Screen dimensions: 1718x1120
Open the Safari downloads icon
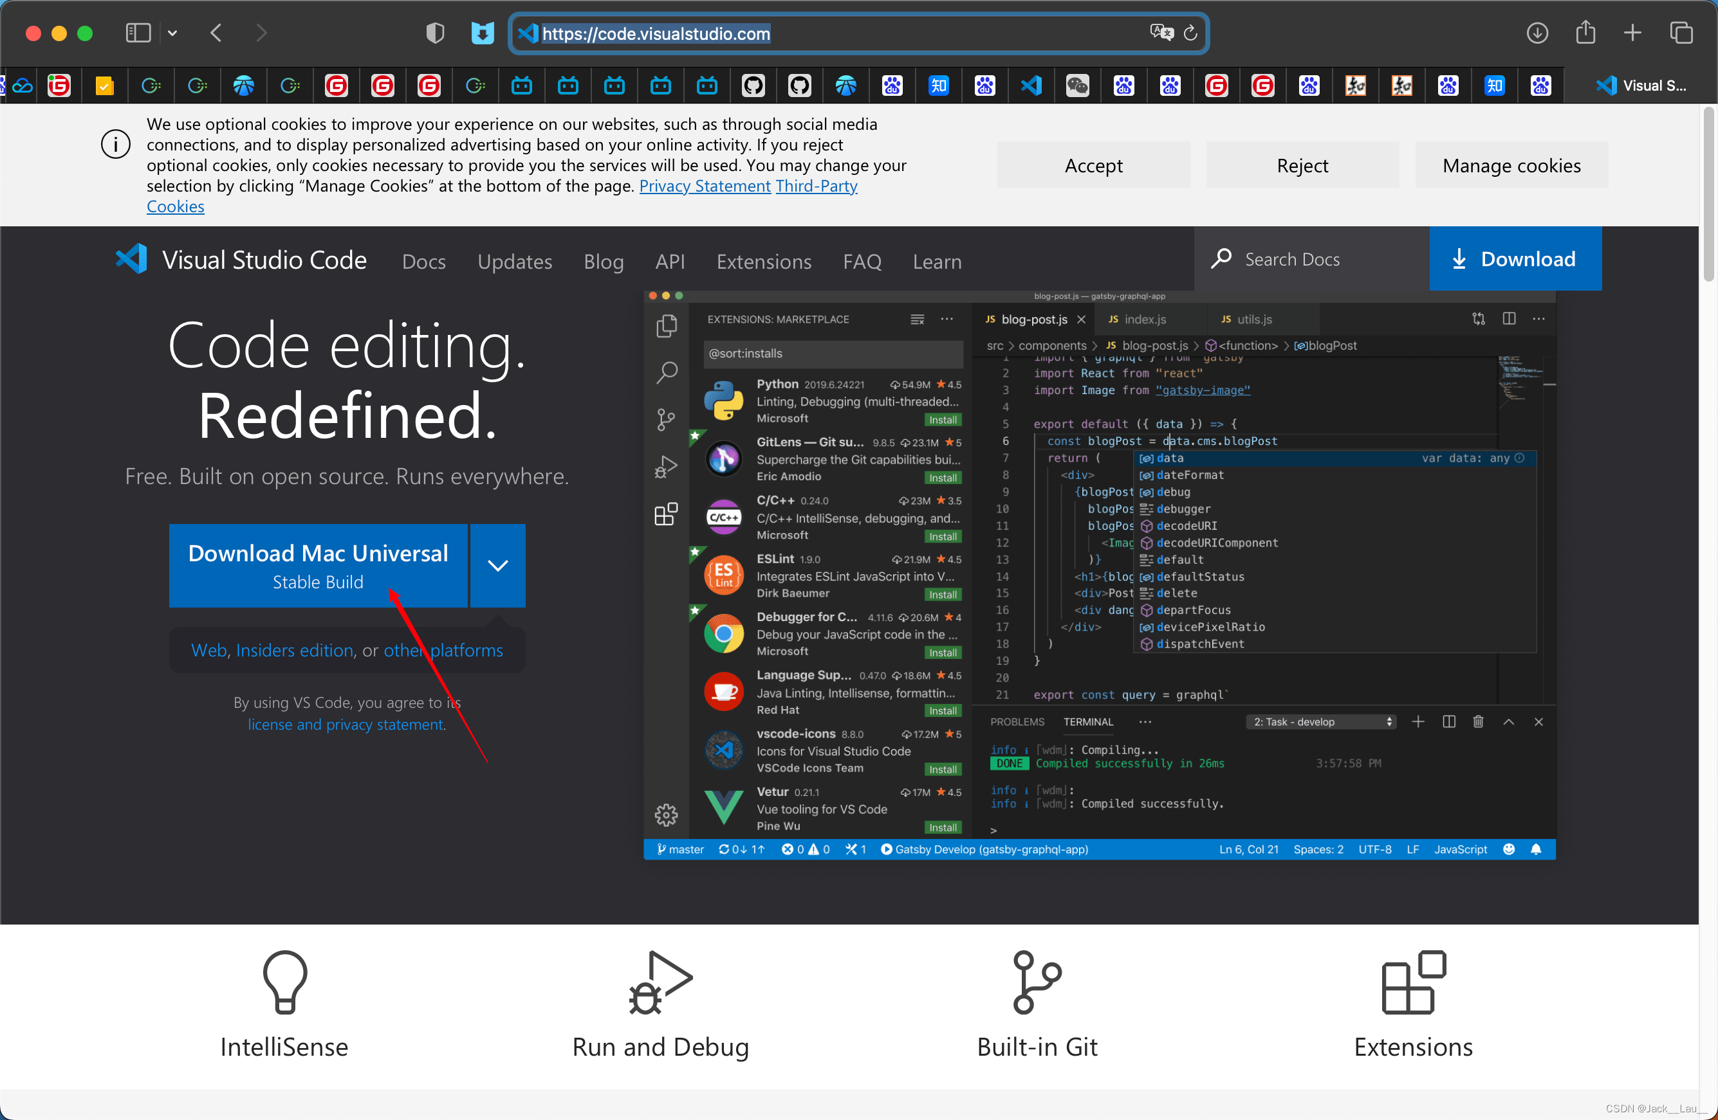click(x=1537, y=33)
